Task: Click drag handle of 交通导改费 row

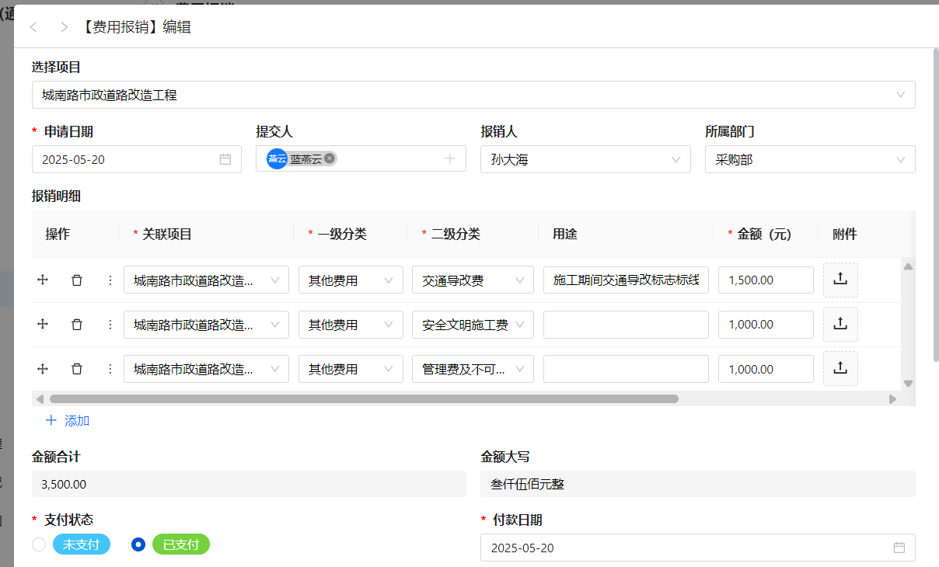Action: 43,280
